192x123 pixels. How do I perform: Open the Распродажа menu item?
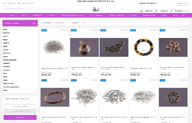pyautogui.click(x=37, y=15)
